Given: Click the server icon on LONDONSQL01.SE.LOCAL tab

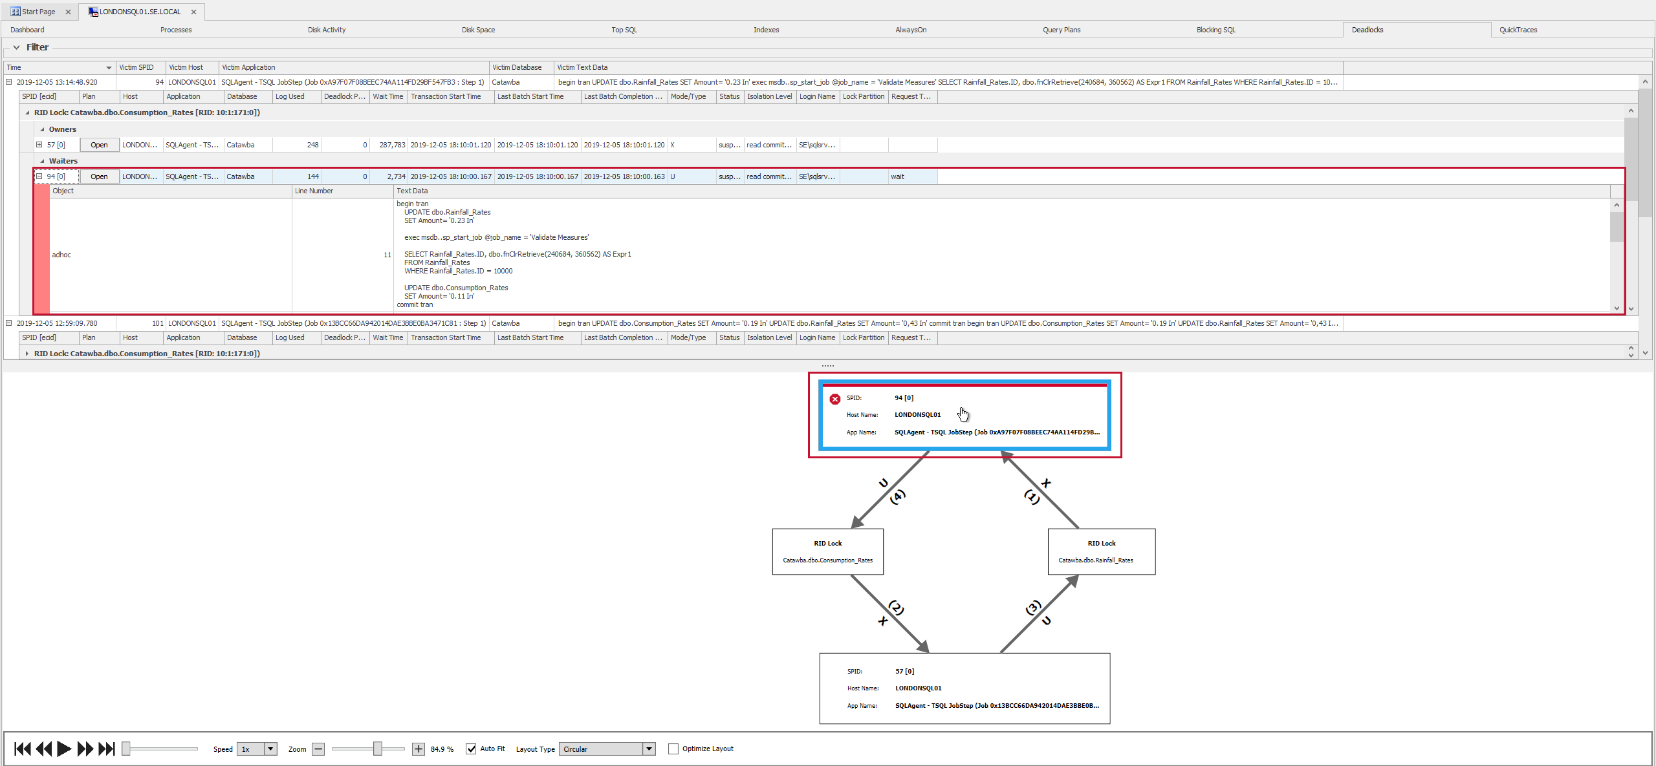Looking at the screenshot, I should coord(94,11).
